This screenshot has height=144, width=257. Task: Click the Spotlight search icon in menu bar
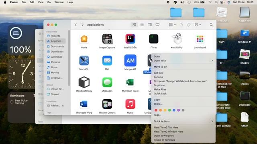216,2
